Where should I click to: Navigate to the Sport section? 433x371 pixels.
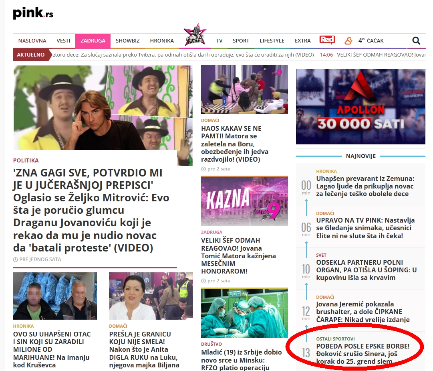pos(241,41)
